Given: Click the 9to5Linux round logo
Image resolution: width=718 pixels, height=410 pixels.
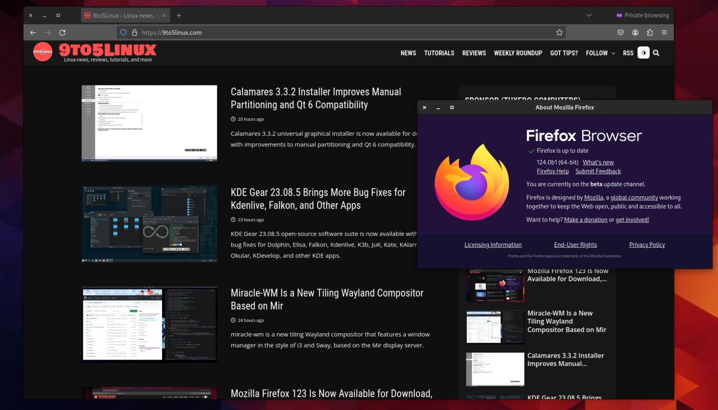Looking at the screenshot, I should click(x=43, y=51).
